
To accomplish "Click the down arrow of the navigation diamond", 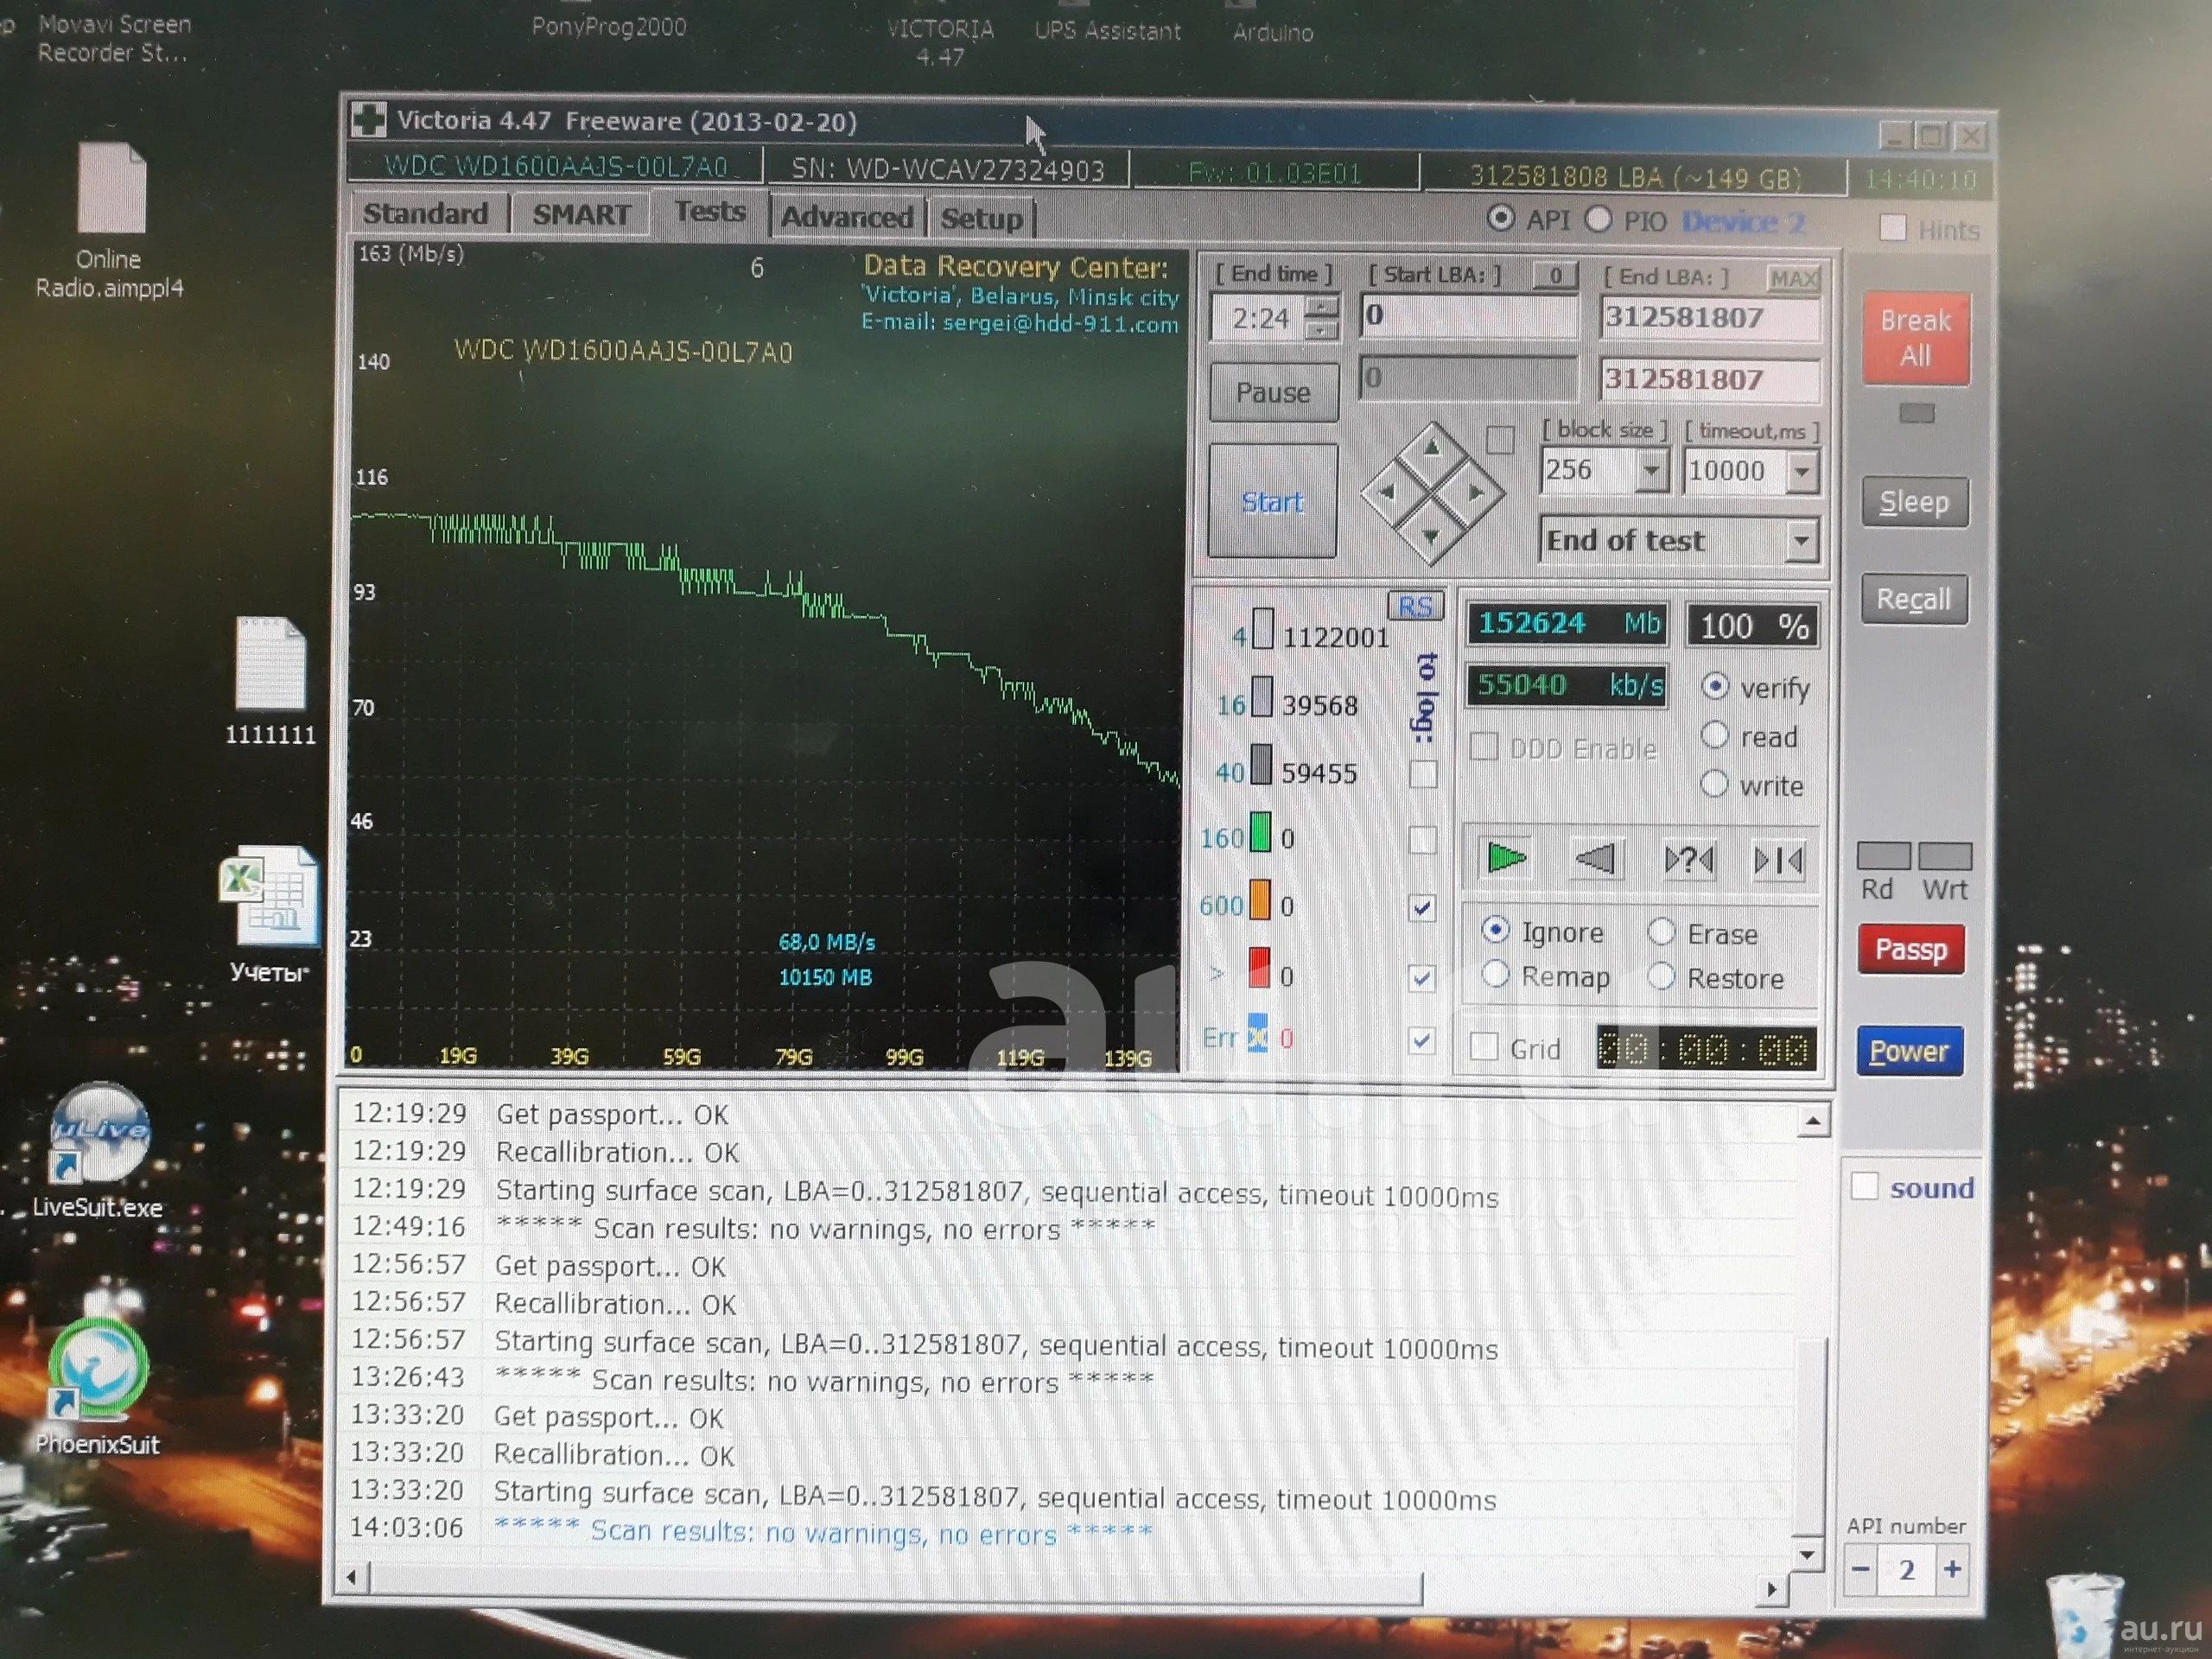I will coord(1430,537).
